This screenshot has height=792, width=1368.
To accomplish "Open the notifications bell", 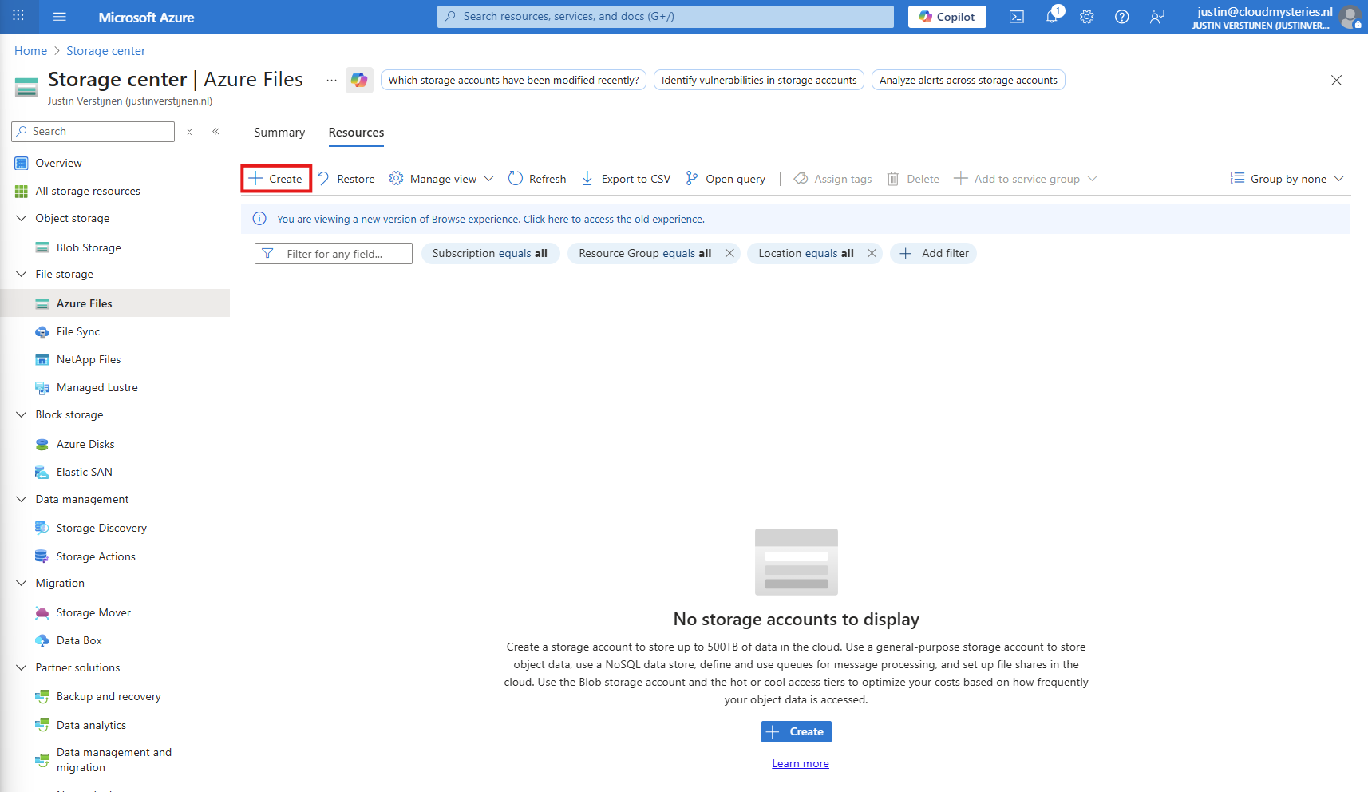I will click(1052, 17).
